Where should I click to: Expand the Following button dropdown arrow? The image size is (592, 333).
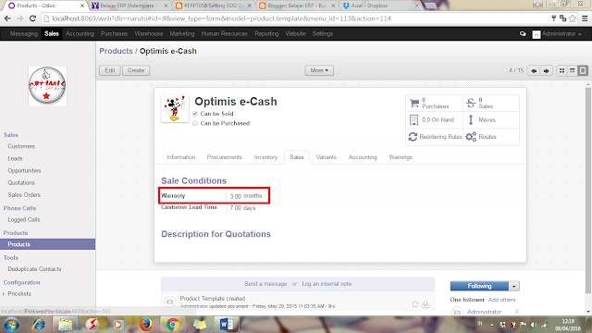[514, 286]
